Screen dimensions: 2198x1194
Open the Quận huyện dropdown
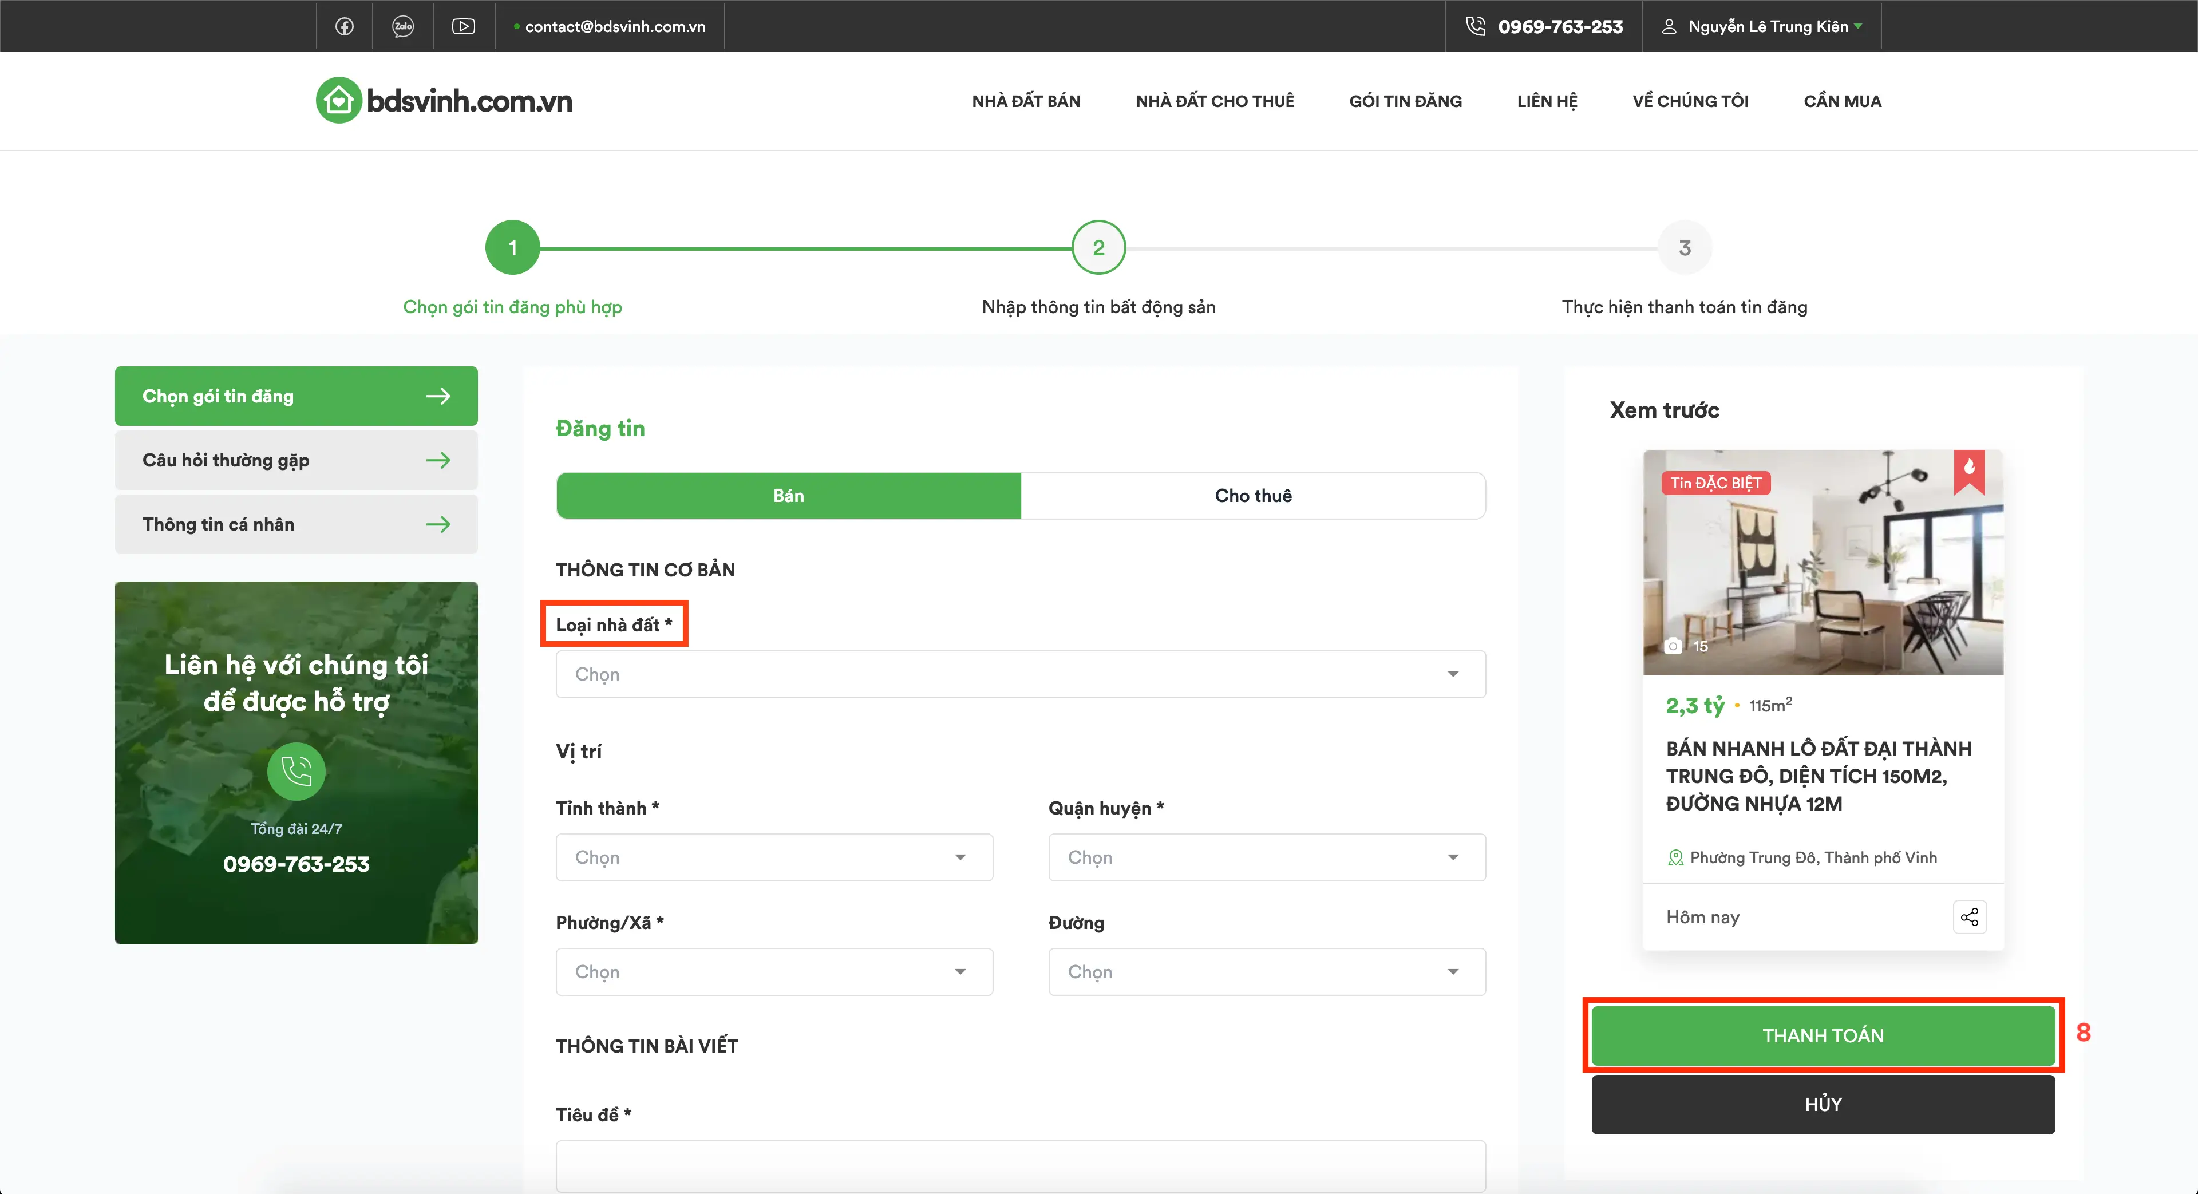point(1266,857)
